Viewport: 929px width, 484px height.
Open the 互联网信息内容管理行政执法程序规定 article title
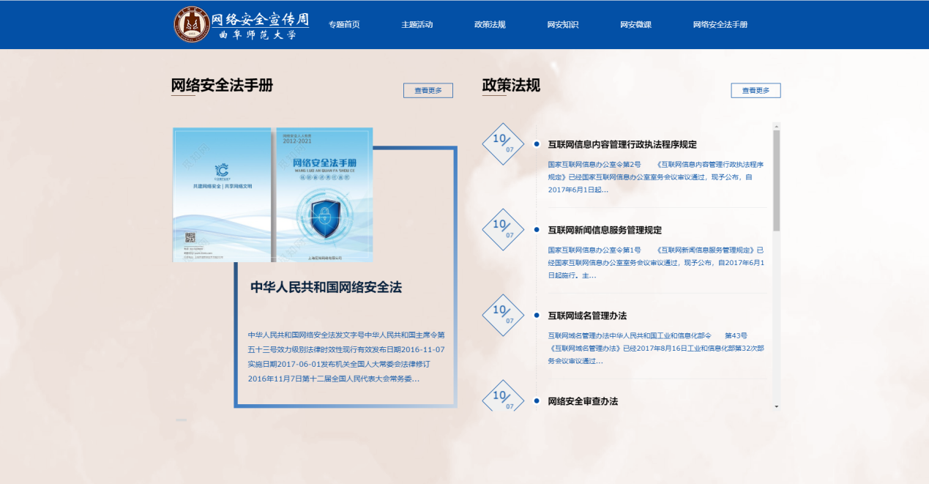[622, 144]
